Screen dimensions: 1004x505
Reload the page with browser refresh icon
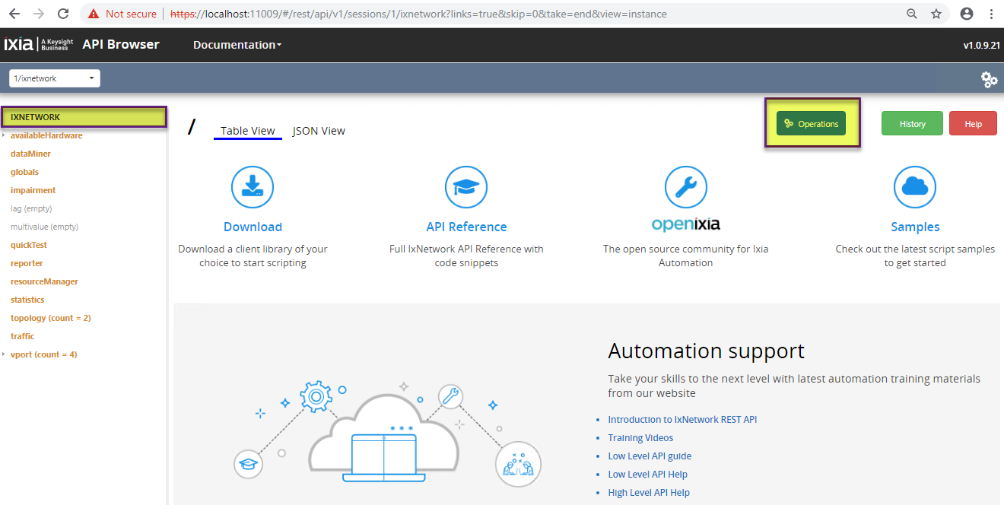pos(63,14)
